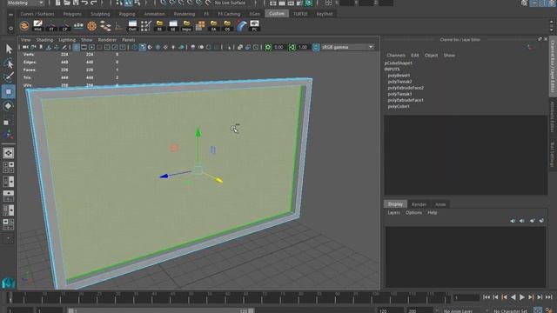Go to start of playback range
Image resolution: width=557 pixels, height=313 pixels.
pos(487,297)
